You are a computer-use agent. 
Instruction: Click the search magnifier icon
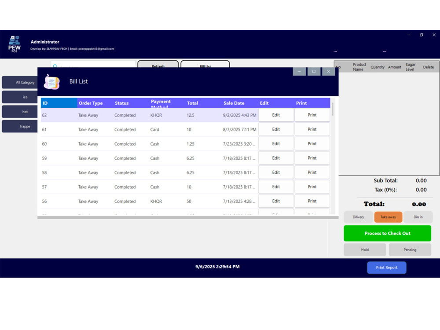pyautogui.click(x=55, y=66)
